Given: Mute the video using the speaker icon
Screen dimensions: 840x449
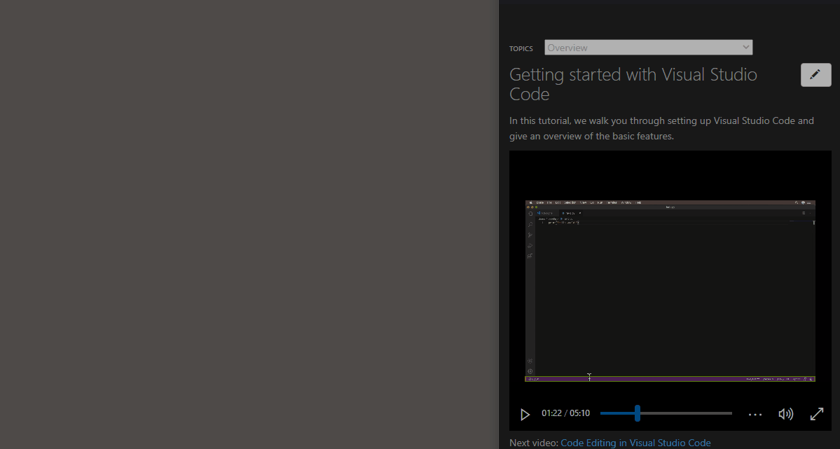Looking at the screenshot, I should coord(785,414).
